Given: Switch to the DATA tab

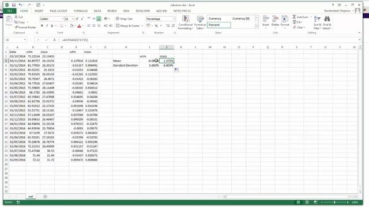Looking at the screenshot, I should (97, 11).
